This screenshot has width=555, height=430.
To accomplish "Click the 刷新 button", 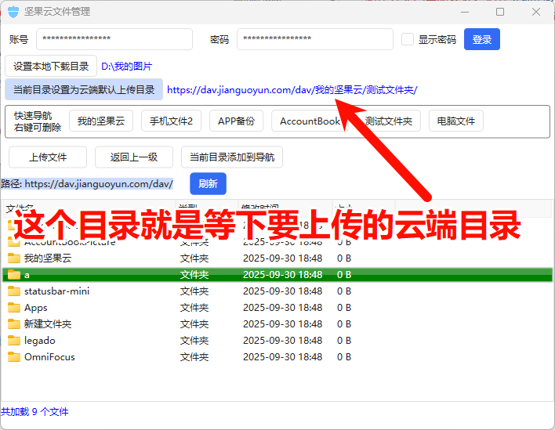I will tap(208, 184).
